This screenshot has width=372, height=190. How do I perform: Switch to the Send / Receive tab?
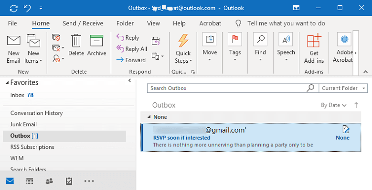click(83, 23)
